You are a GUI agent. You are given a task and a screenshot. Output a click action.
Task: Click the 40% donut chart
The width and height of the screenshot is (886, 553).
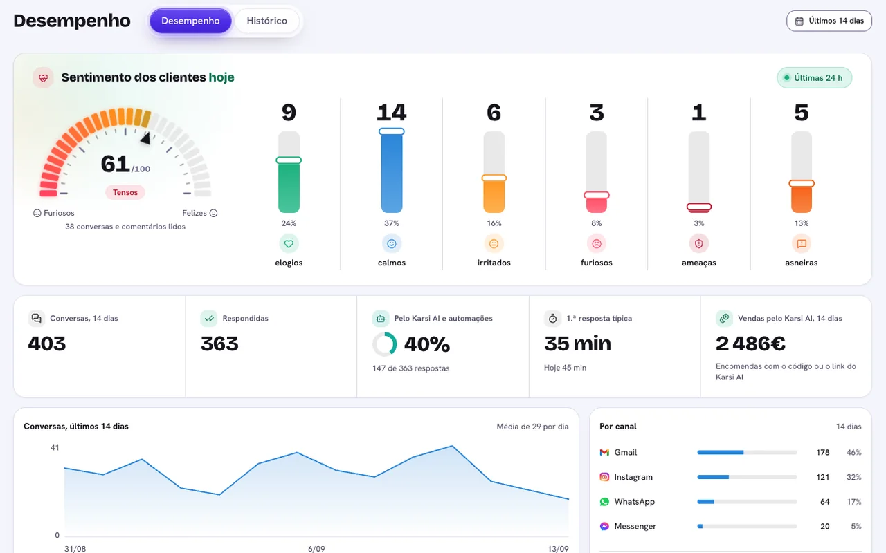[x=384, y=344]
